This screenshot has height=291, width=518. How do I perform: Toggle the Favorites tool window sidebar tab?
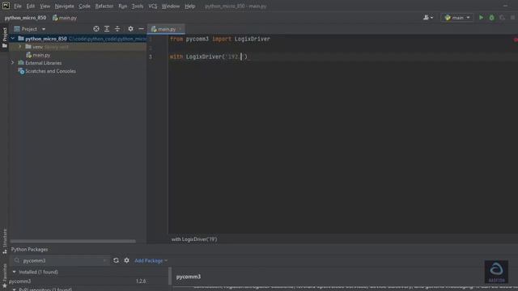coord(4,276)
